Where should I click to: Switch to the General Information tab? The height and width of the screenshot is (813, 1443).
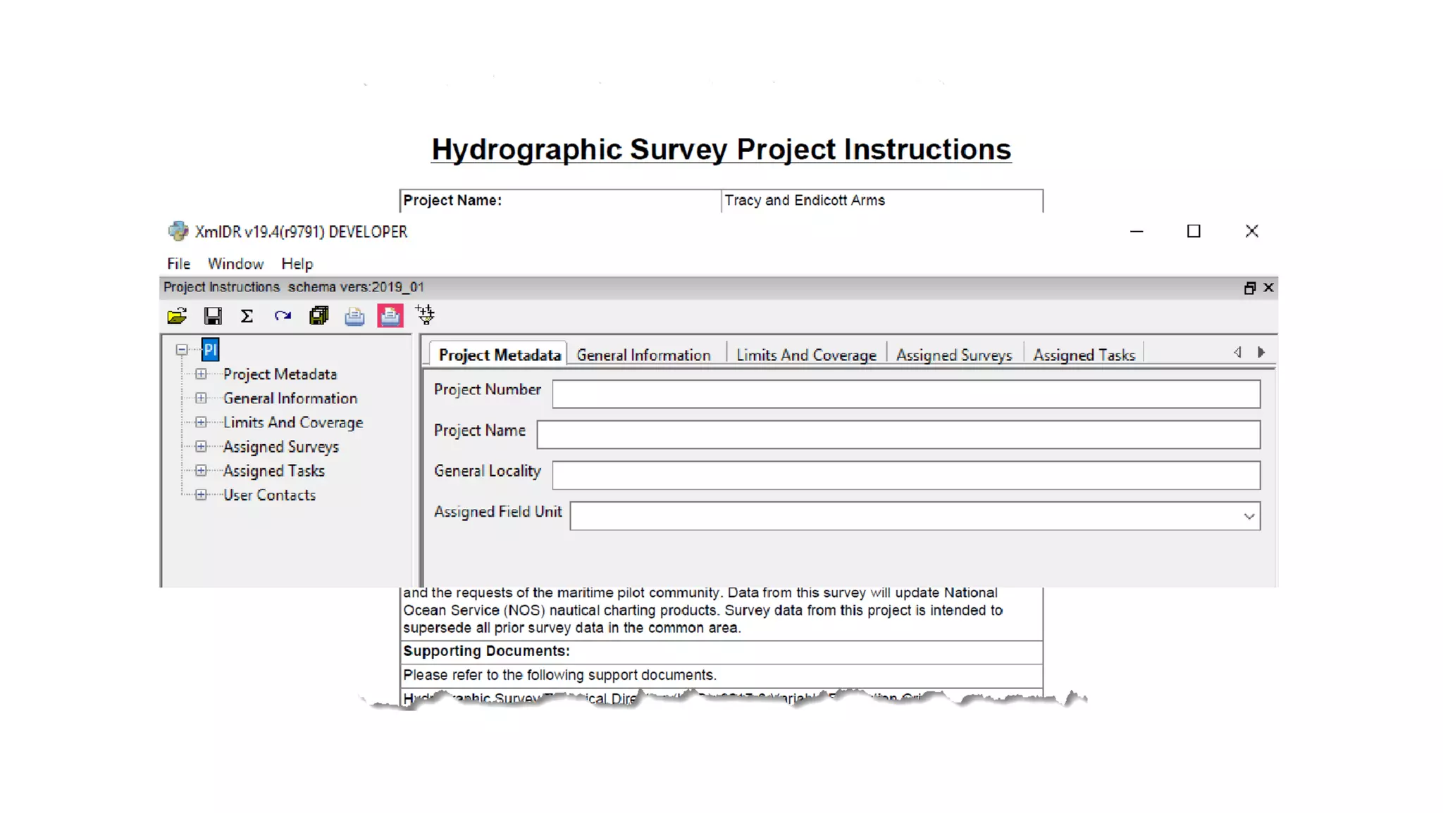tap(643, 355)
